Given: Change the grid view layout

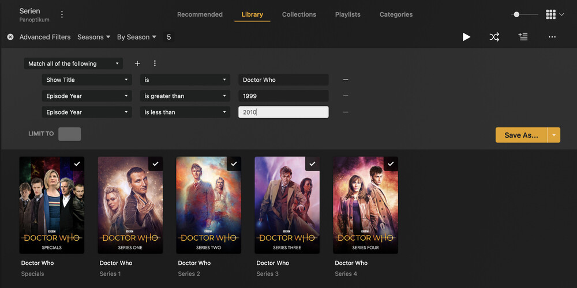Looking at the screenshot, I should 550,14.
